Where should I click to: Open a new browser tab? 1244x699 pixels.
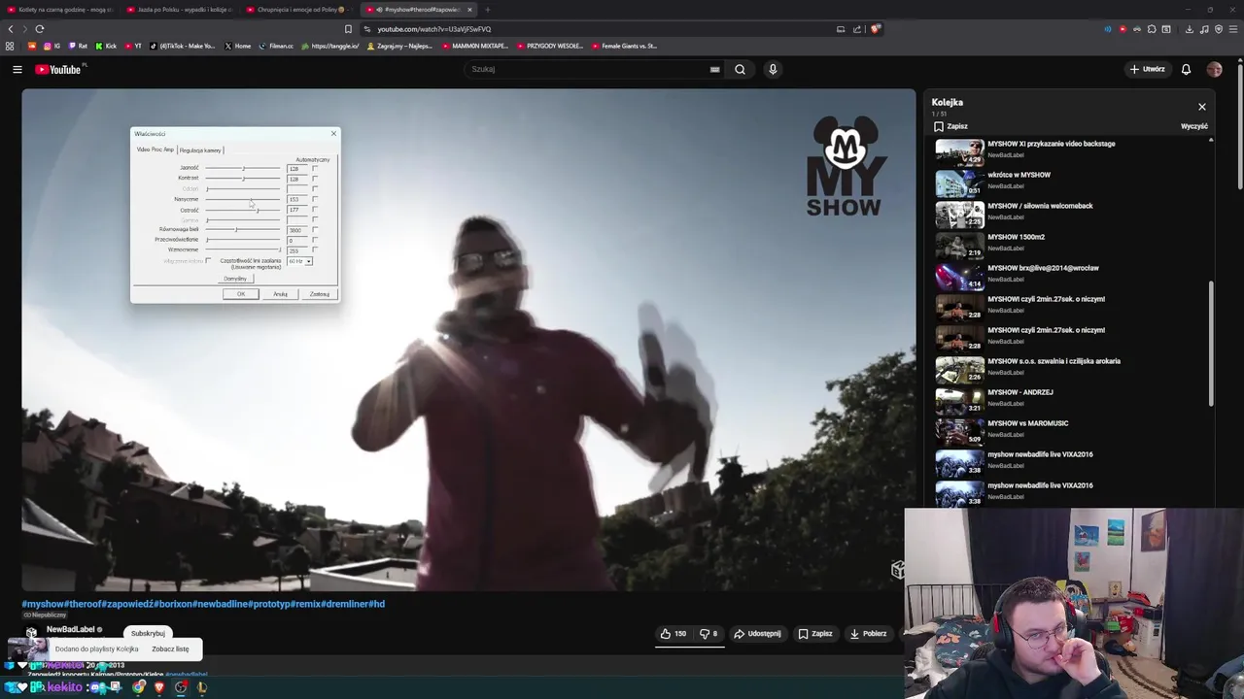[488, 10]
